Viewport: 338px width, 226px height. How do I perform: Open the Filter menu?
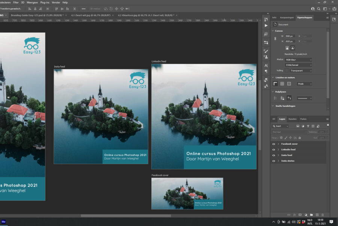[16, 2]
